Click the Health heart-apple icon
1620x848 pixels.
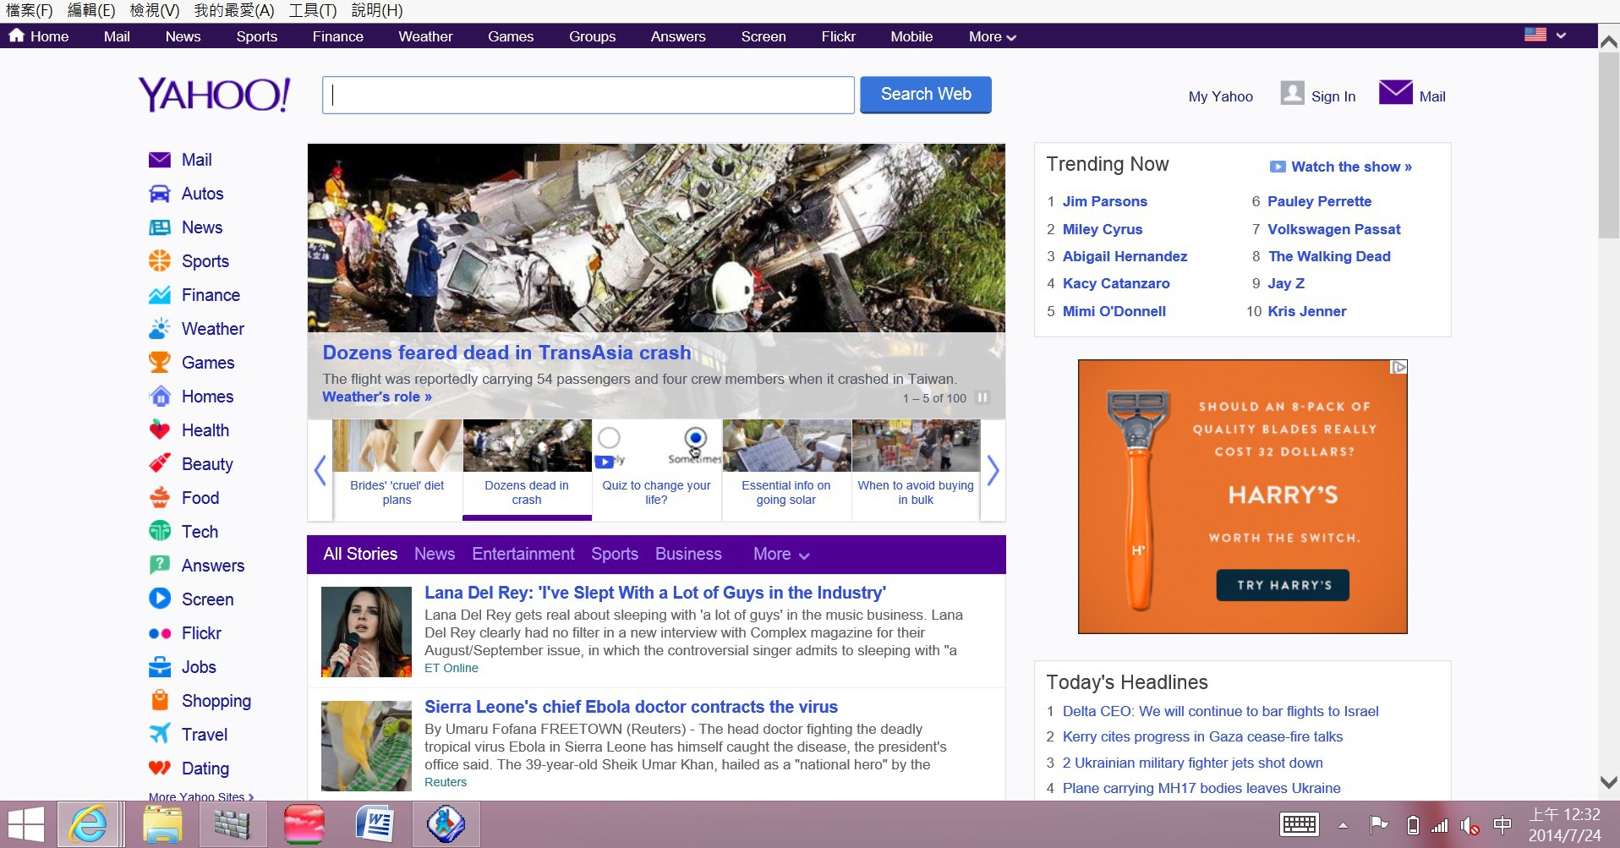point(160,430)
